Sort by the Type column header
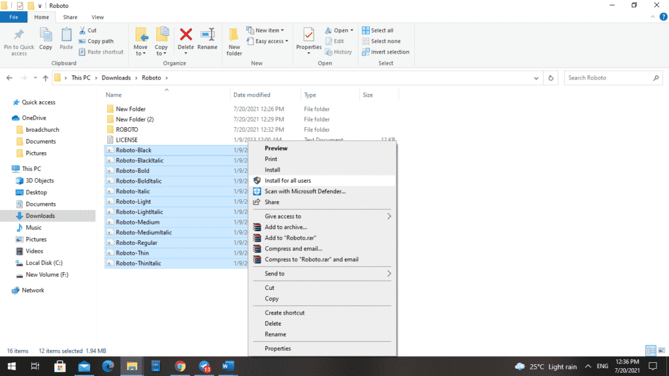This screenshot has width=669, height=376. 310,95
